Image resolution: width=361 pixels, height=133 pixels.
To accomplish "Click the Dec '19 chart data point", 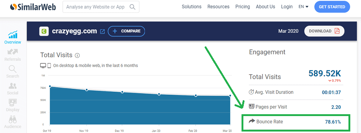I will click(122, 92).
